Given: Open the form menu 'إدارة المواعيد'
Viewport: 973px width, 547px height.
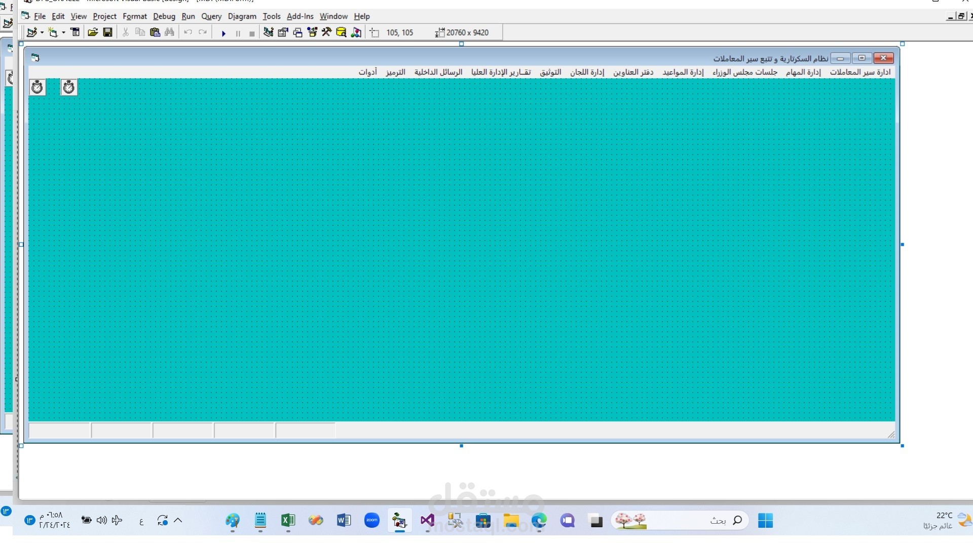Looking at the screenshot, I should [x=683, y=72].
